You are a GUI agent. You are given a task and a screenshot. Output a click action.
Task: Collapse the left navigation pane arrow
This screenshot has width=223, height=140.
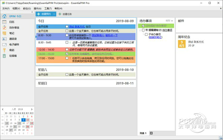[x=32, y=12]
